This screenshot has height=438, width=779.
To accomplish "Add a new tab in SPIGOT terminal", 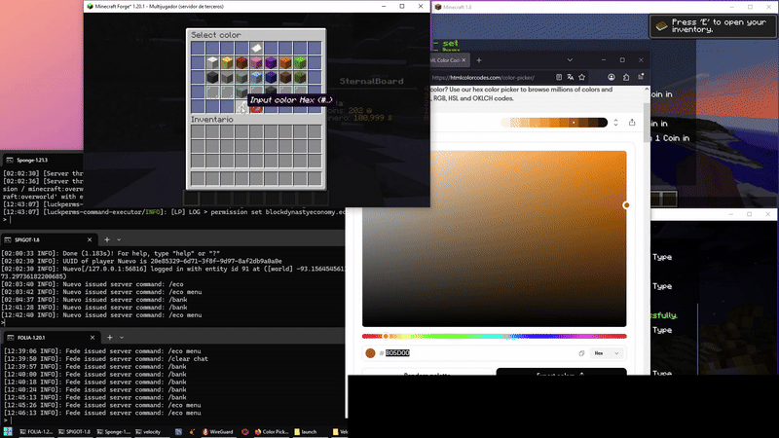I will 106,239.
